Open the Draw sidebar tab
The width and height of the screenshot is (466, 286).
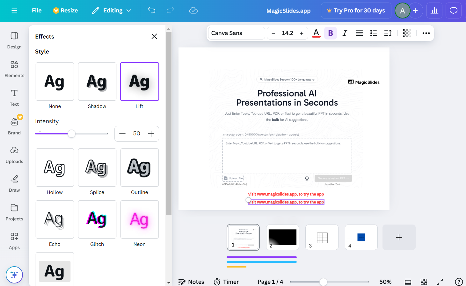[x=14, y=183]
